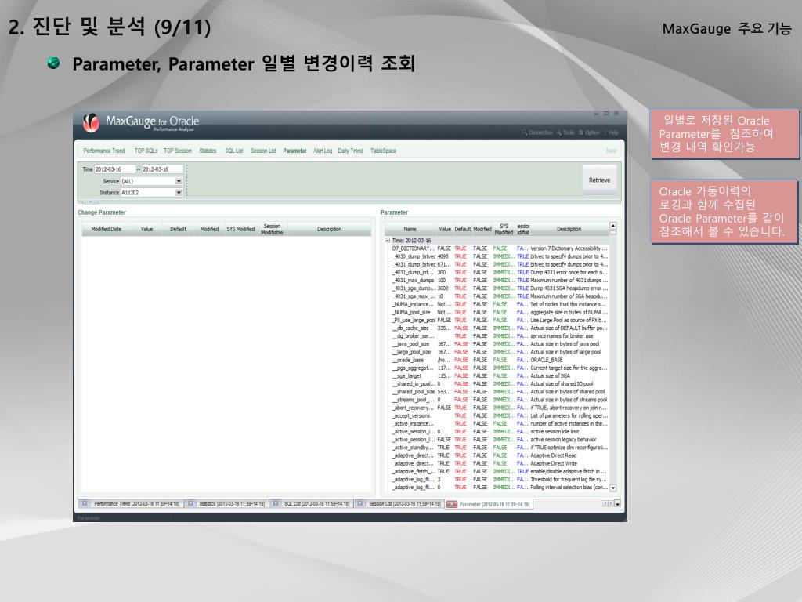Click Parameter grid Description column header

coord(569,229)
